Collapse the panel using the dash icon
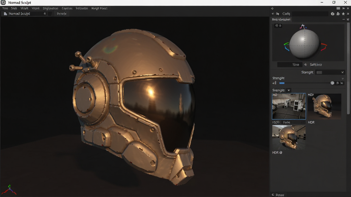The height and width of the screenshot is (197, 351). tap(343, 19)
